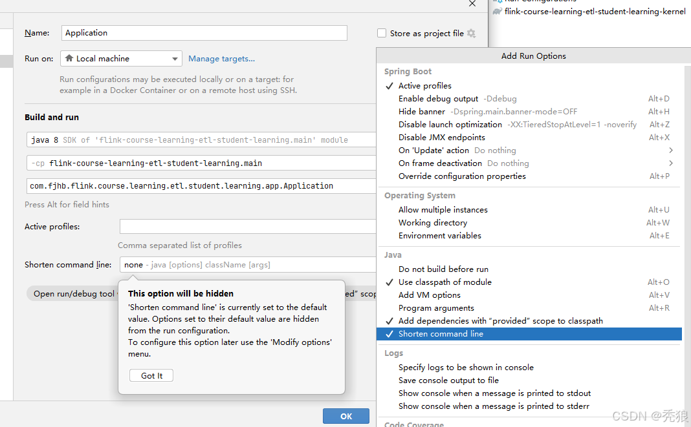The height and width of the screenshot is (427, 691).
Task: Click the home icon in the Run on dropdown
Action: 69,58
